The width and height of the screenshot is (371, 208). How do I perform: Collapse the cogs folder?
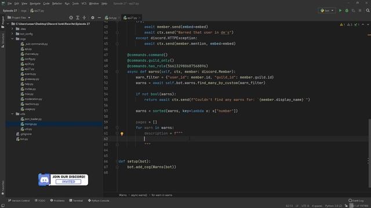coord(12,39)
